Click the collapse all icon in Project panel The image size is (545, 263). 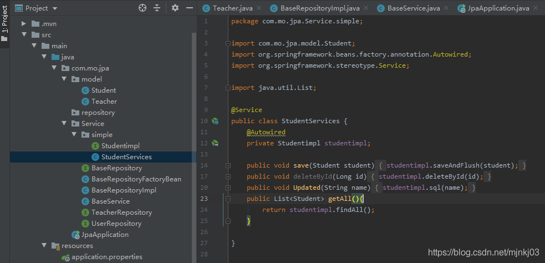click(x=157, y=8)
